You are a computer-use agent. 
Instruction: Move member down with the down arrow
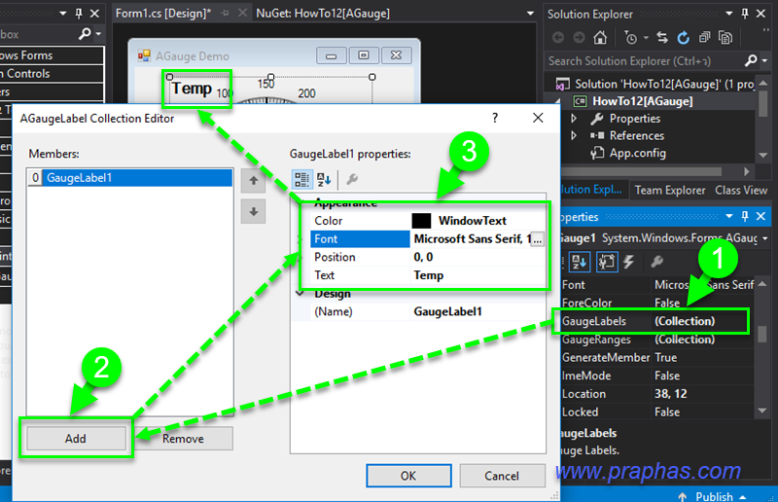(254, 212)
